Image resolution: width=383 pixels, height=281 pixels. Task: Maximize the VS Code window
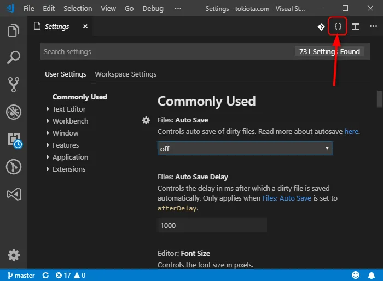pyautogui.click(x=345, y=8)
